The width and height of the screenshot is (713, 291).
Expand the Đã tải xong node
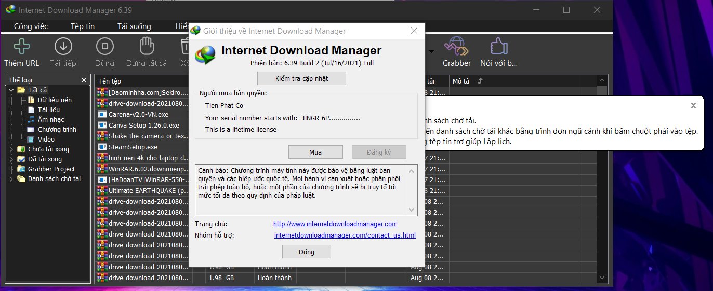tap(11, 159)
